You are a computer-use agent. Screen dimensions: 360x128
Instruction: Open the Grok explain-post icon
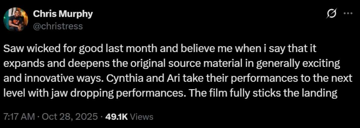(332, 14)
